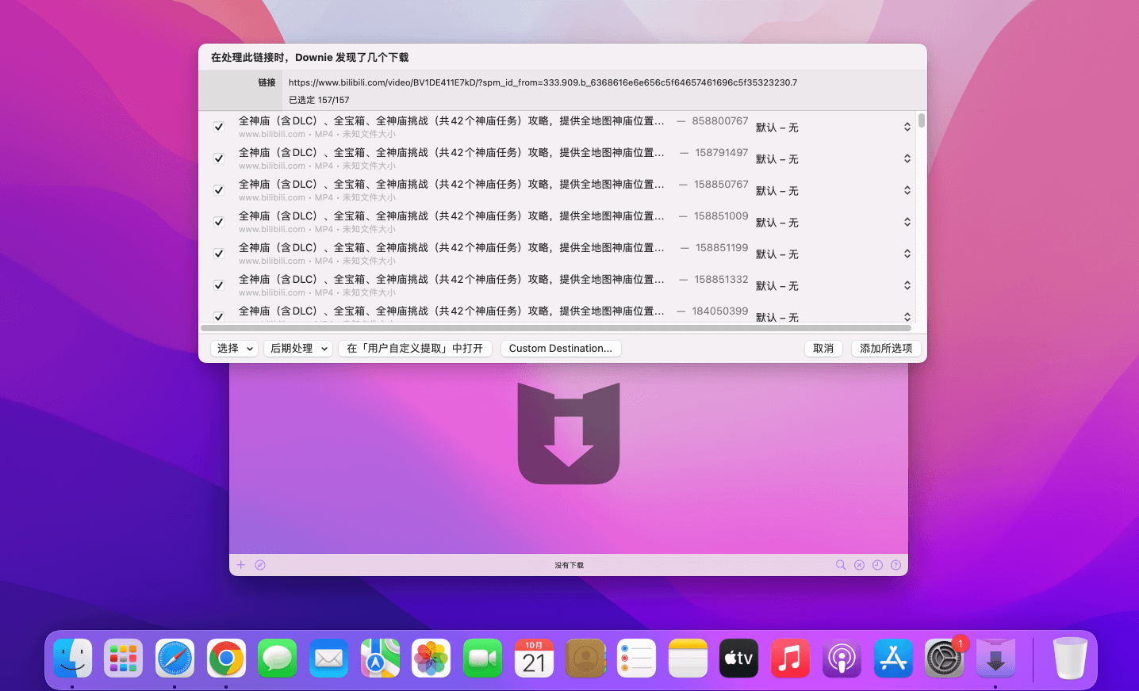This screenshot has height=691, width=1139.
Task: Click the 添加所选项 button
Action: [885, 349]
